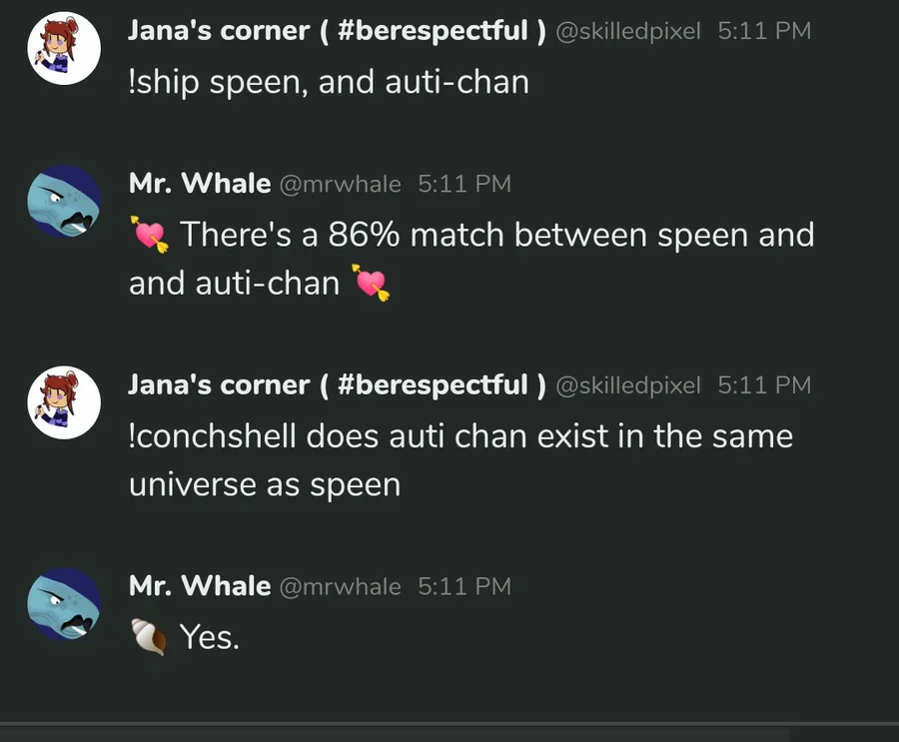Click @skilledpixel handle above the !ship message
This screenshot has width=899, height=742.
click(627, 31)
